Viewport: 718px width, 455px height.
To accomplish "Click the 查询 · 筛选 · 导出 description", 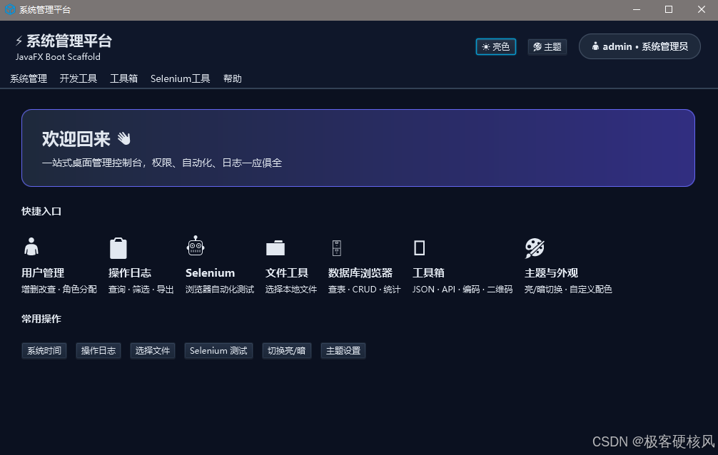I will tap(141, 290).
